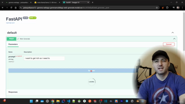Open the browser home page
185x104 pixels.
pyautogui.click(x=16, y=8)
